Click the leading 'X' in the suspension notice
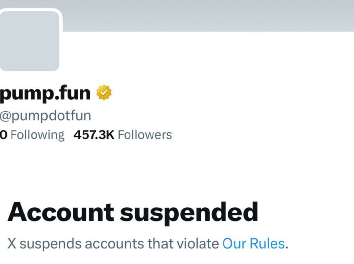This screenshot has height=264, width=354. click(x=12, y=244)
